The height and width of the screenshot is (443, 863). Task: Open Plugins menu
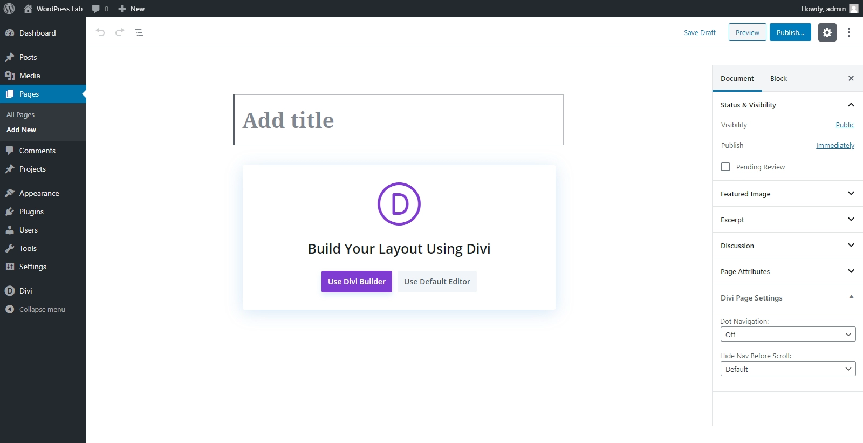(43, 212)
